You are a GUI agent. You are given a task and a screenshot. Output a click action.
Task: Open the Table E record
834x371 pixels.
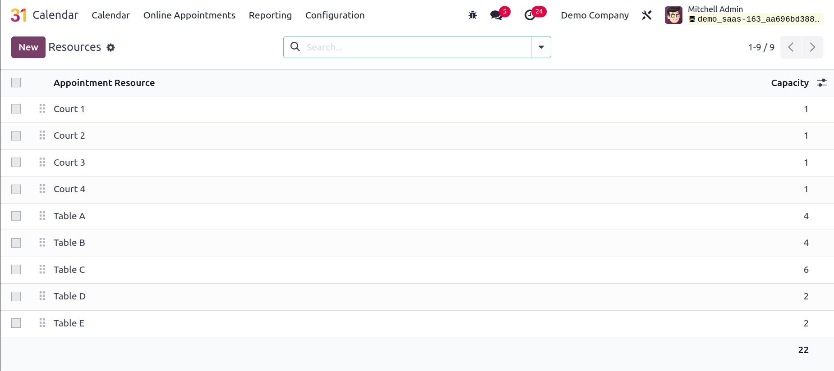tap(69, 323)
